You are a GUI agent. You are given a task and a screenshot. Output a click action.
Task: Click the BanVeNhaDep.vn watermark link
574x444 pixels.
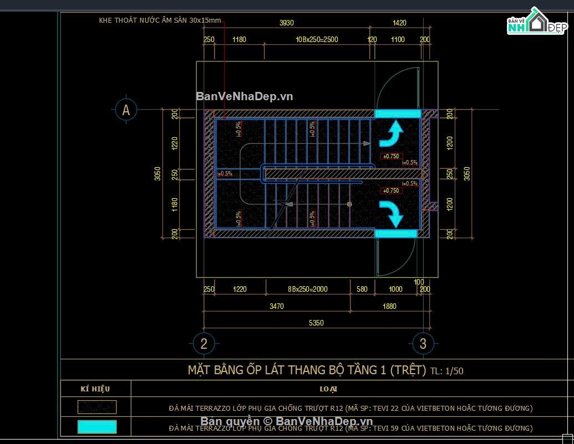244,96
